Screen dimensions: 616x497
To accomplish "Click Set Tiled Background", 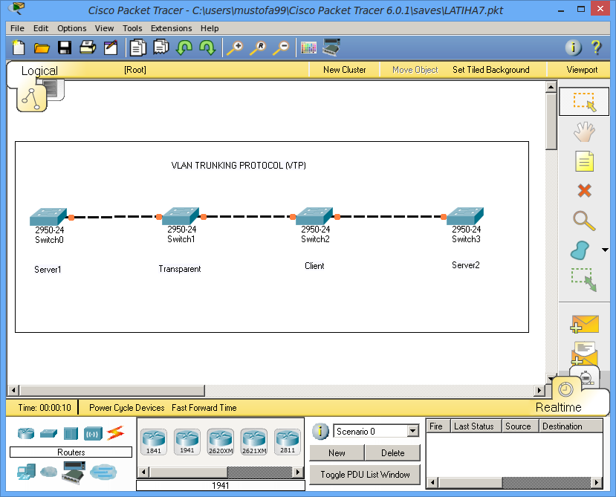I will tap(490, 70).
